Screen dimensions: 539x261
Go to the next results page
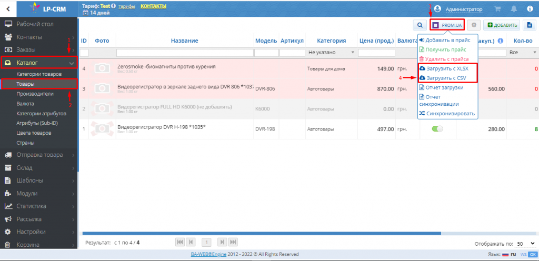tap(222, 242)
